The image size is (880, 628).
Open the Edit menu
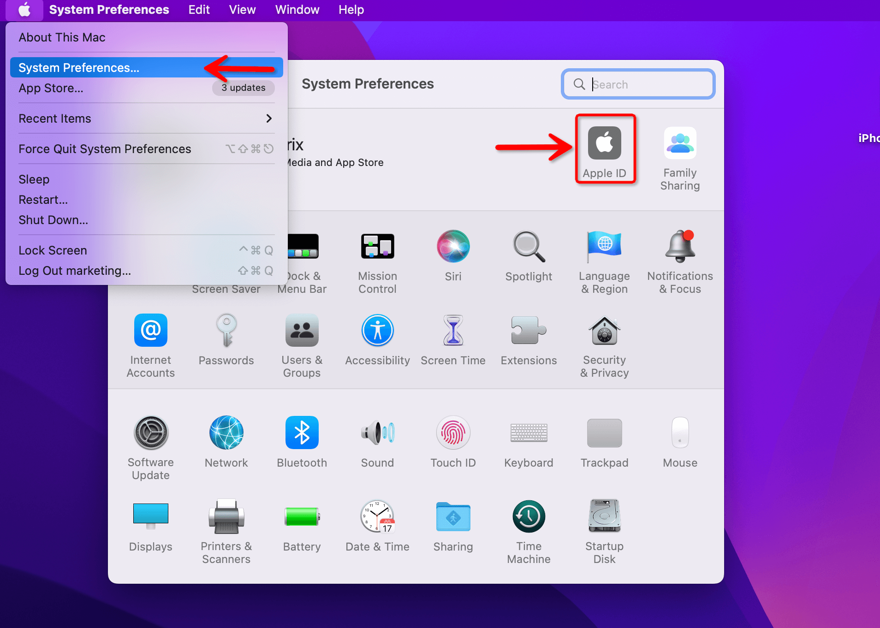click(199, 10)
